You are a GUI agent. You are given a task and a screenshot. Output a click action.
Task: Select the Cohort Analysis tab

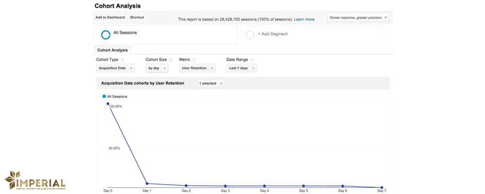[112, 50]
